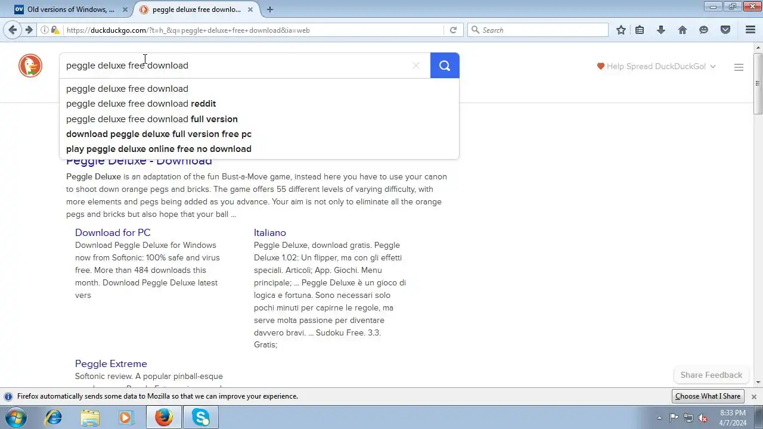
Task: Click the muted volume tray icon
Action: tap(703, 418)
